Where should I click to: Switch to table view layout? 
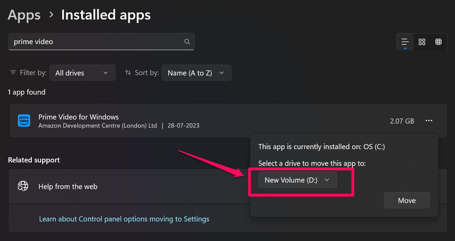439,41
